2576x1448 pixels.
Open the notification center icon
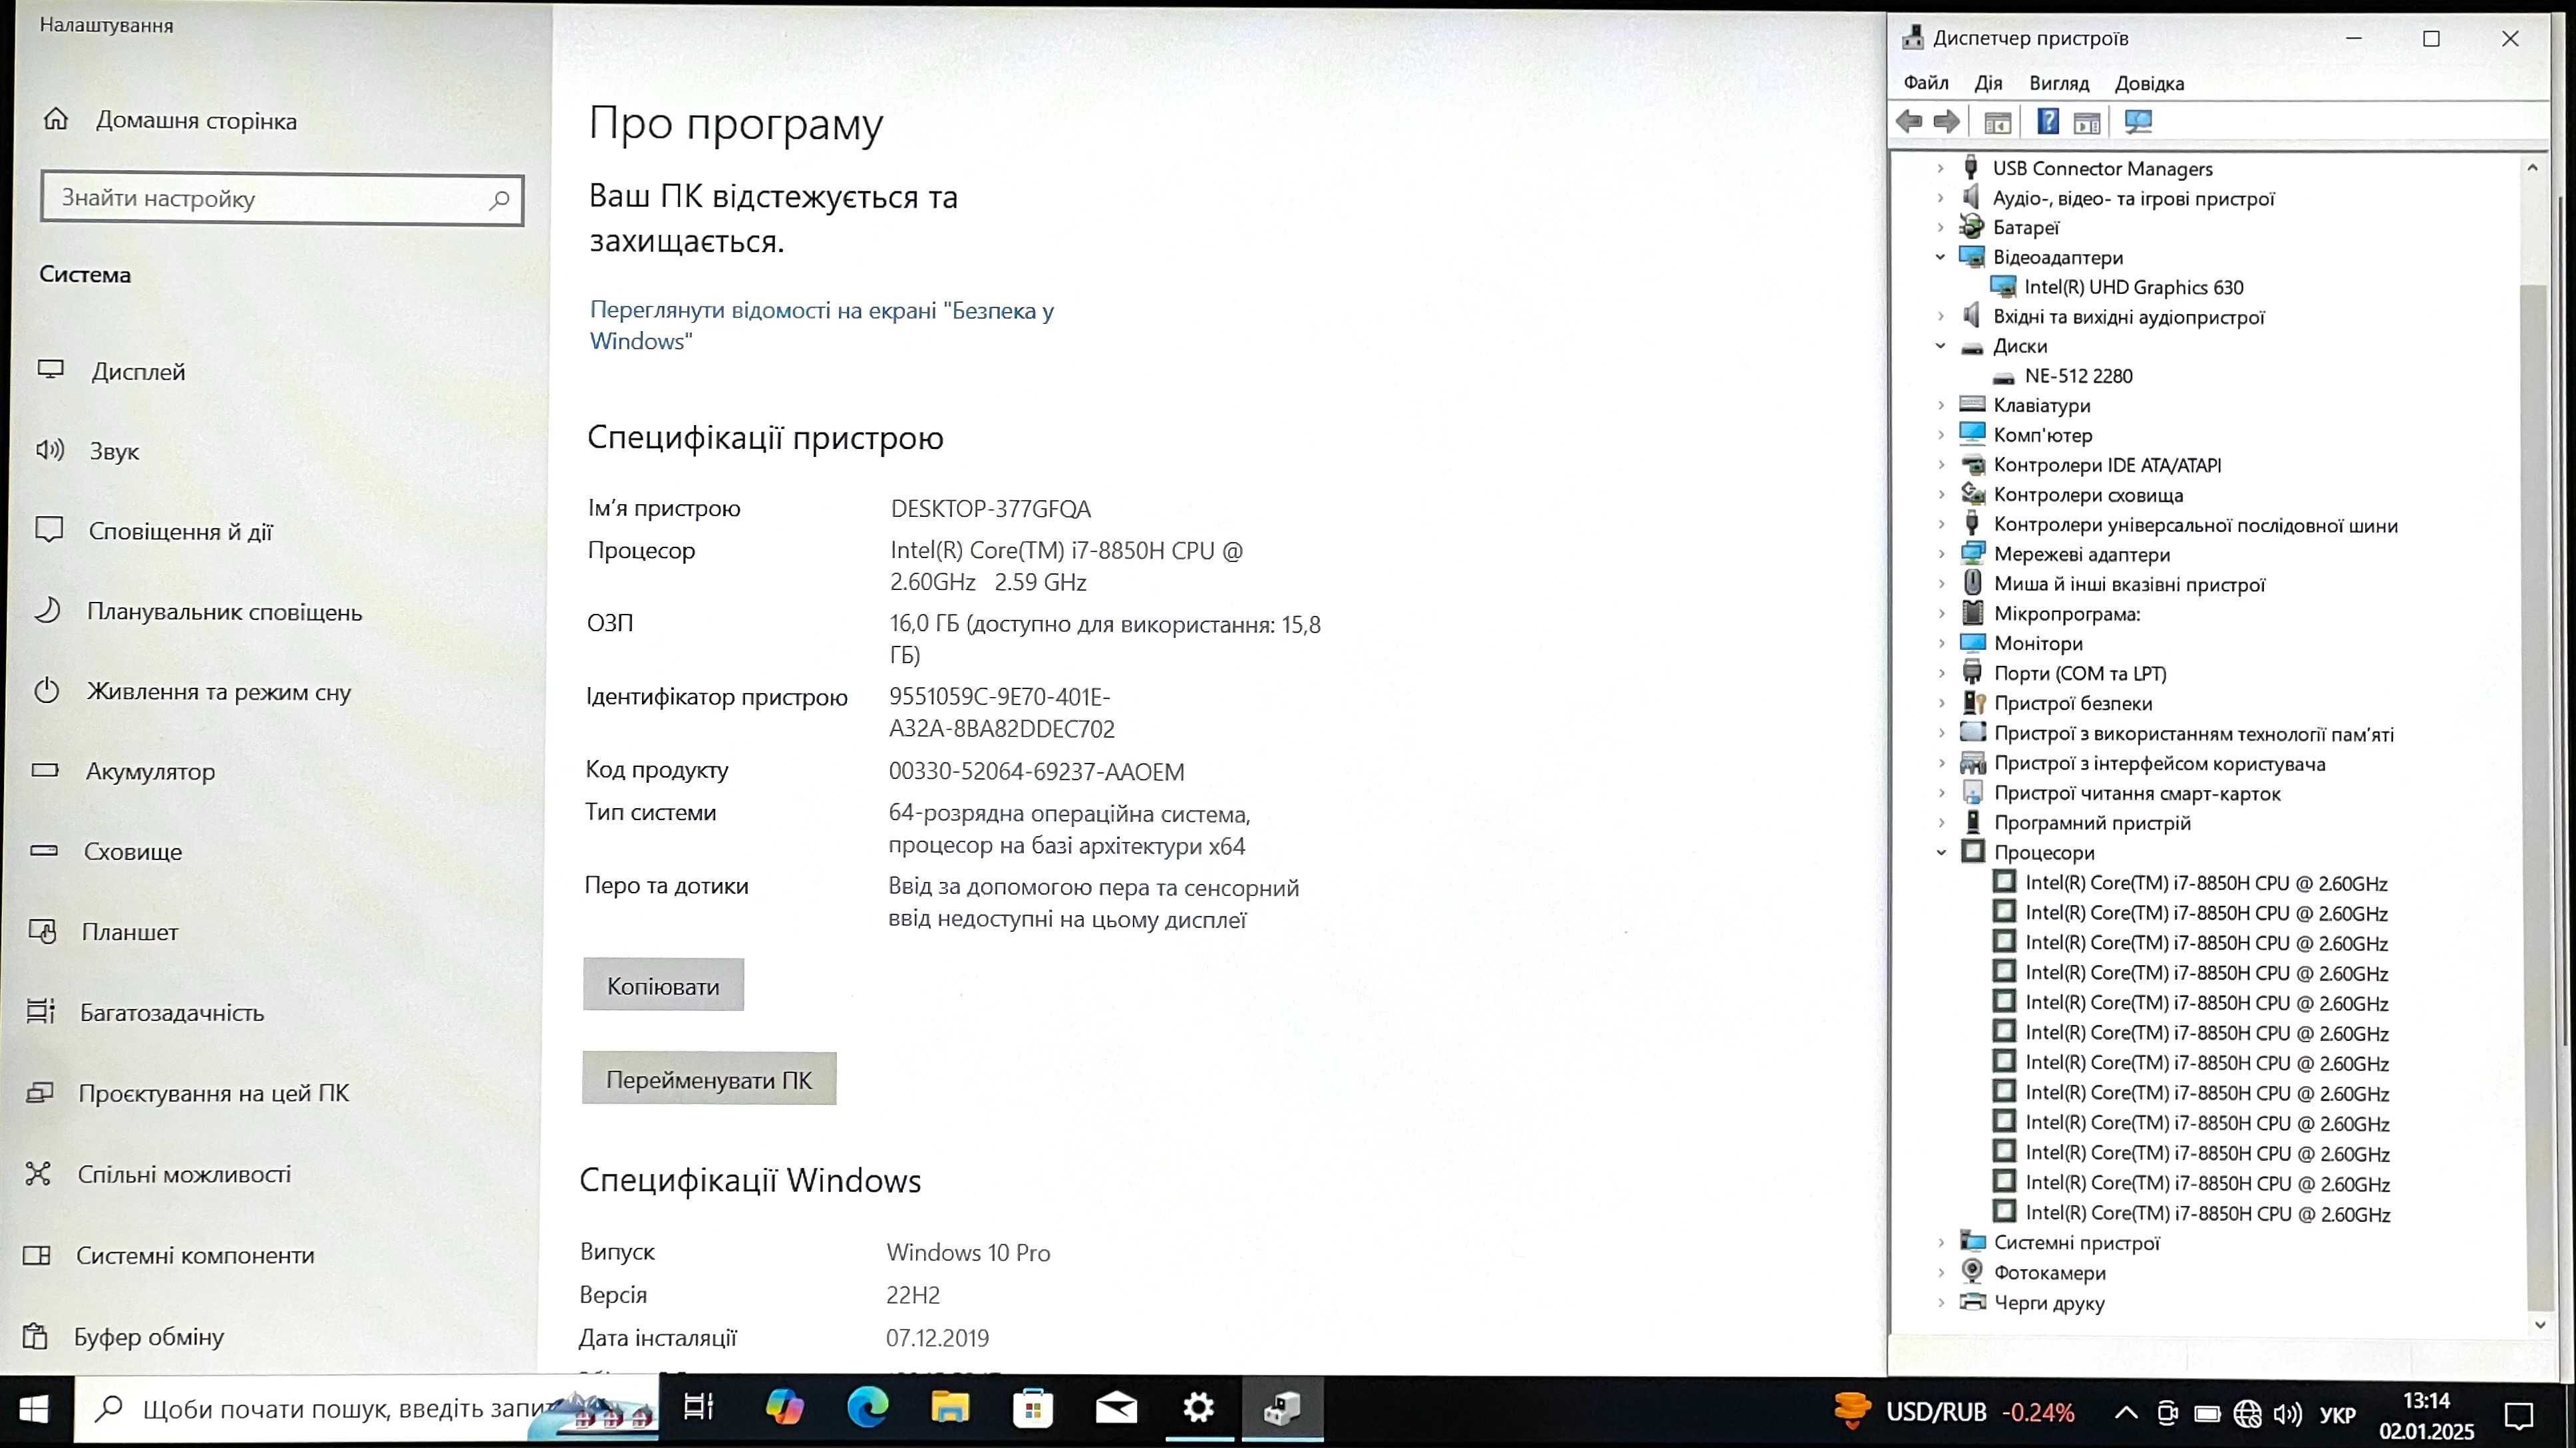pos(2519,1415)
